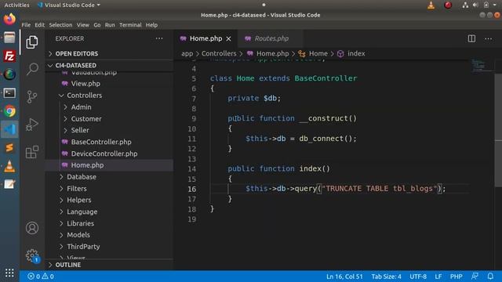The image size is (502, 282).
Task: Open the View menu
Action: pyautogui.click(x=83, y=25)
